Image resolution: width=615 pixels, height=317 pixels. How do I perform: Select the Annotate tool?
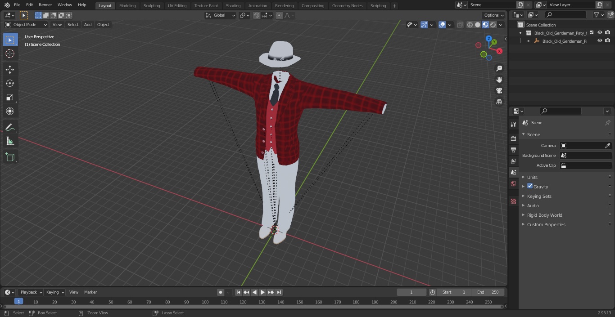10,127
